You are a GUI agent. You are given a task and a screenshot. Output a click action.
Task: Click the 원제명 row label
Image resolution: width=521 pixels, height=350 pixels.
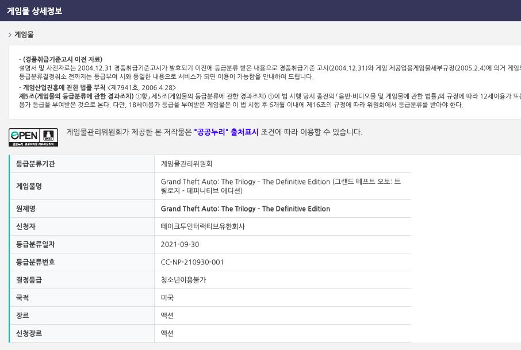coord(25,209)
